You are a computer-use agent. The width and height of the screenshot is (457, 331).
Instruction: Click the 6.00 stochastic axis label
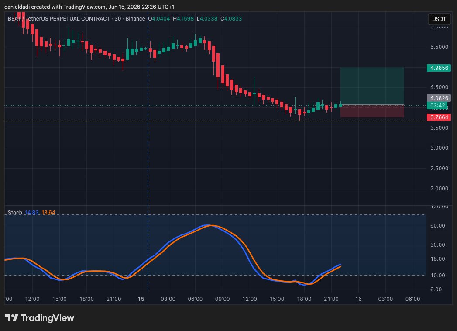click(x=436, y=289)
